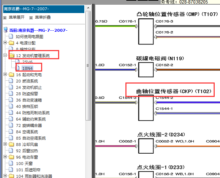220x178 pixels.
Task: Open 72 旋转耦合器 page
Action: point(29,125)
